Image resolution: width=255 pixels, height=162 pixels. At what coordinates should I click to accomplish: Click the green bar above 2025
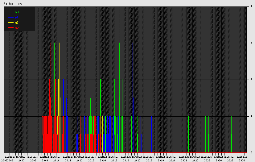point(231,134)
